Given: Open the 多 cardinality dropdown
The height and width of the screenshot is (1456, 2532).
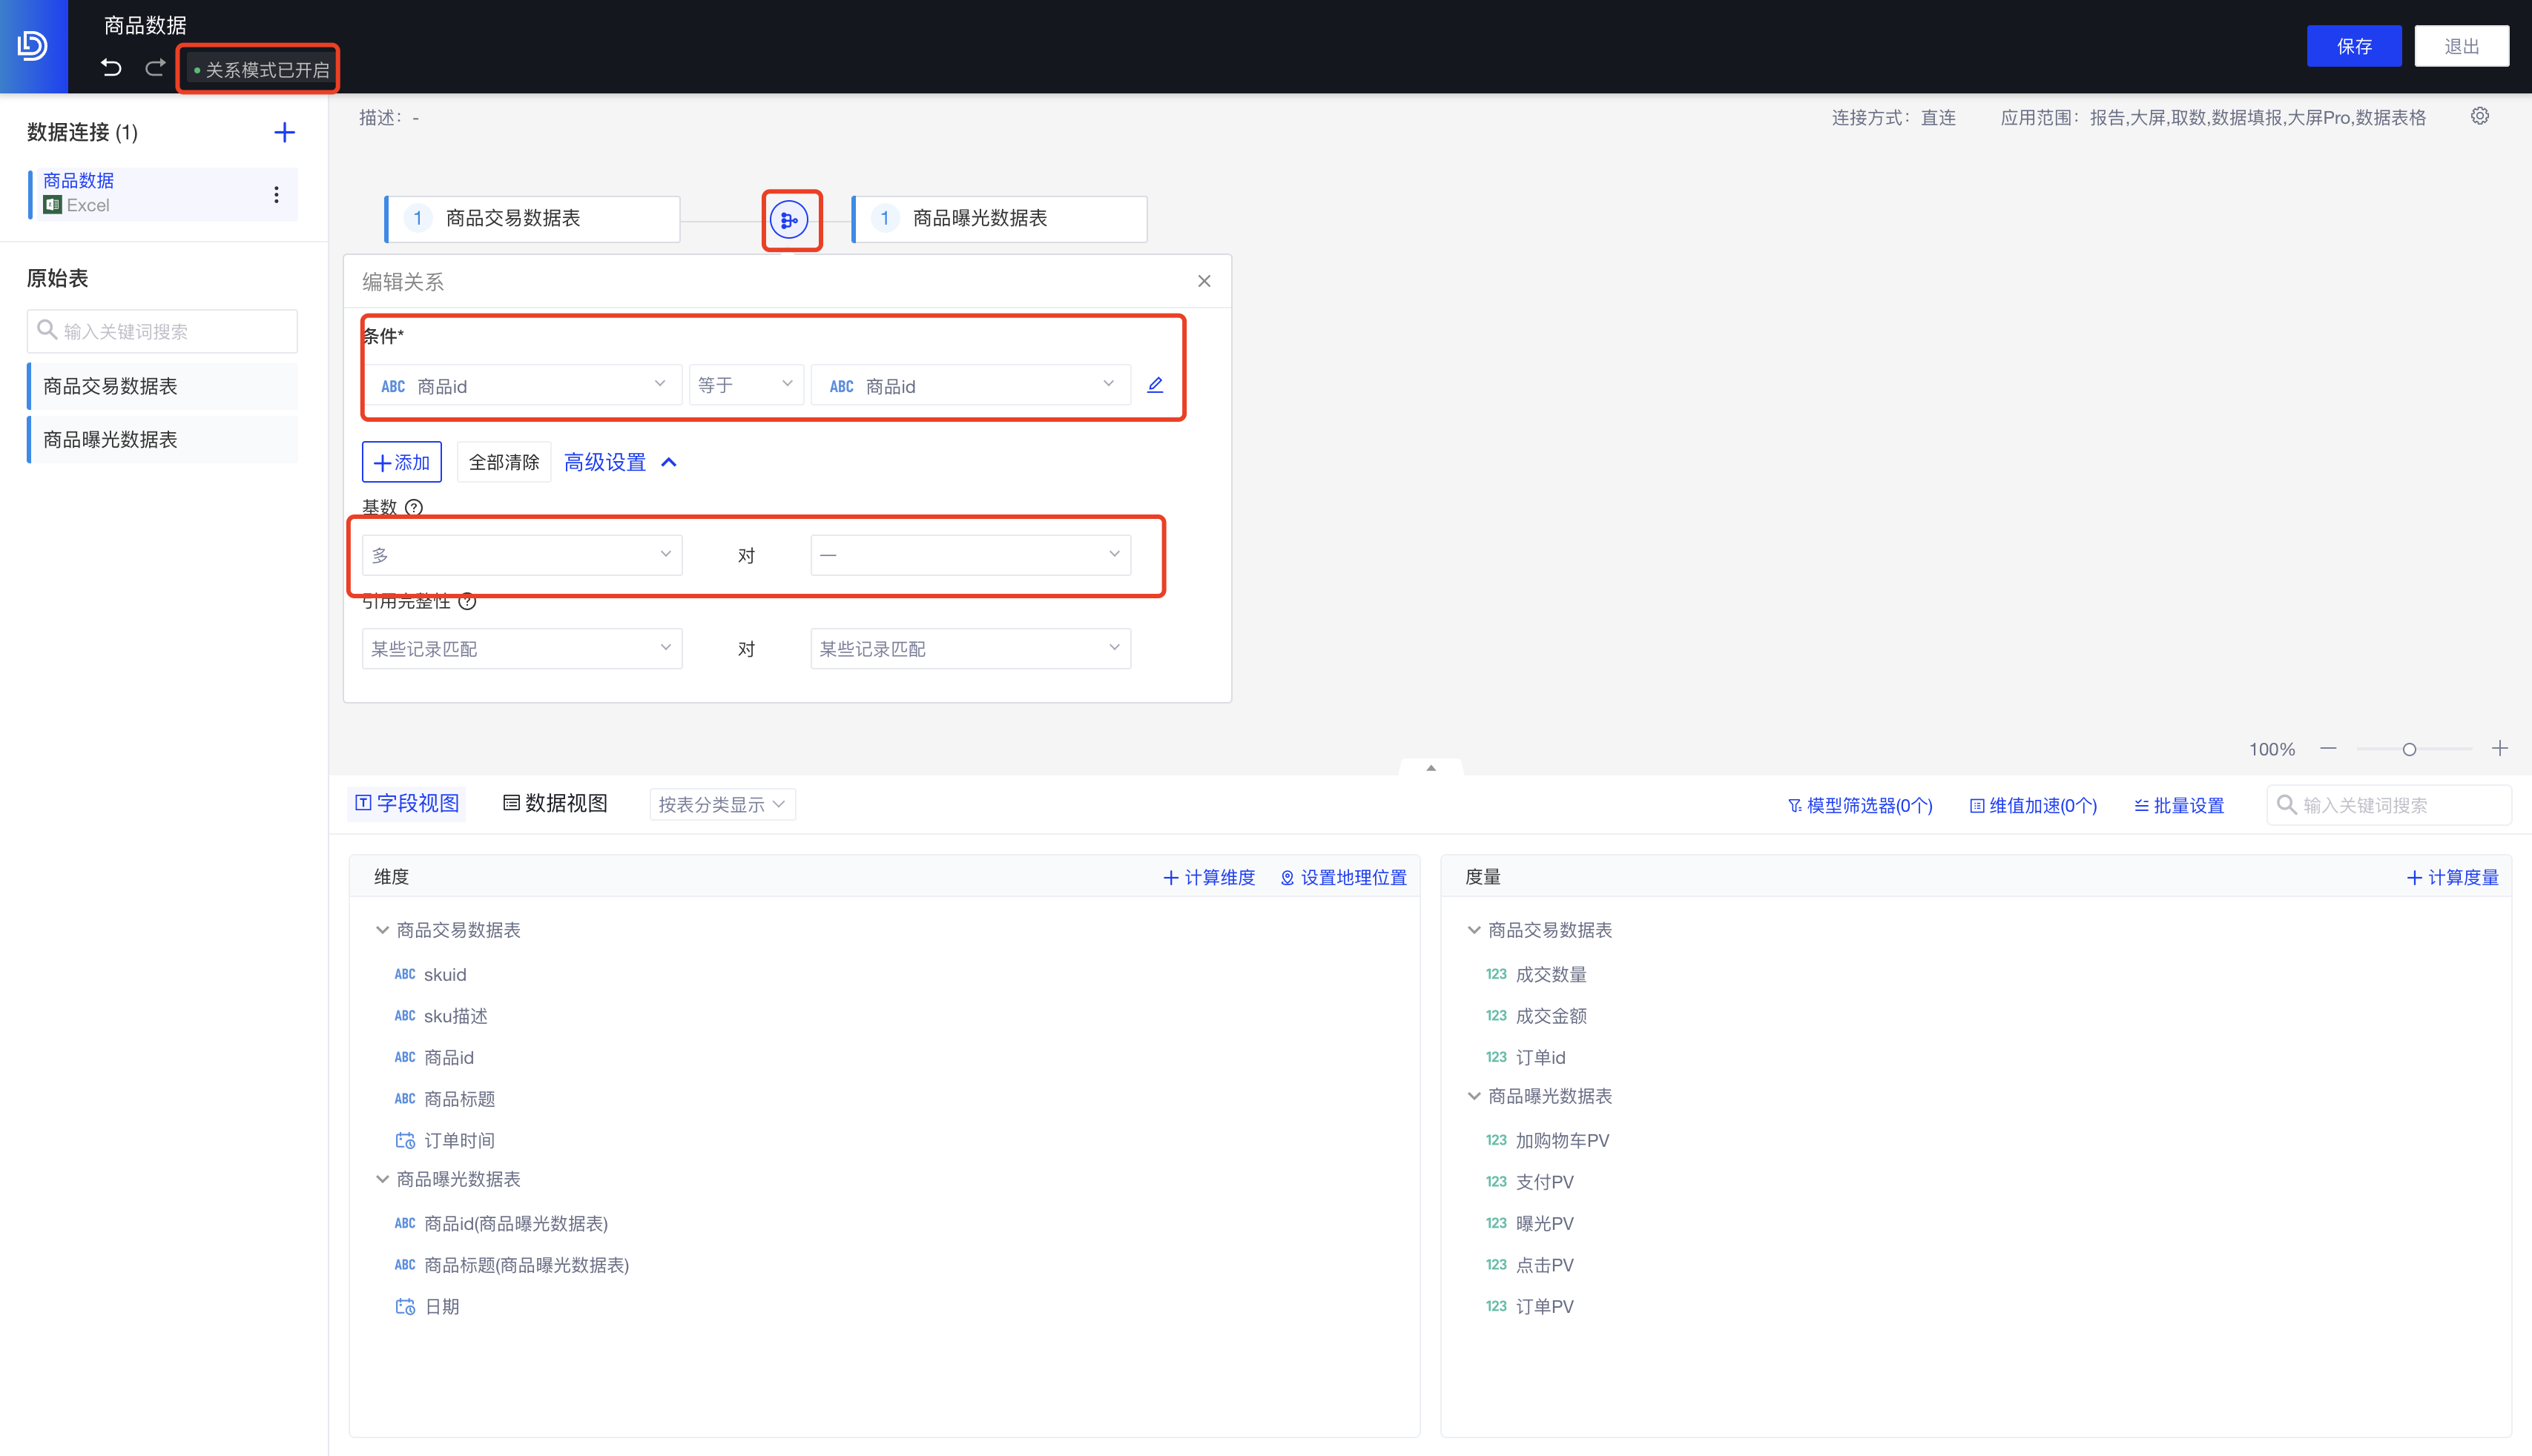Looking at the screenshot, I should tap(521, 555).
